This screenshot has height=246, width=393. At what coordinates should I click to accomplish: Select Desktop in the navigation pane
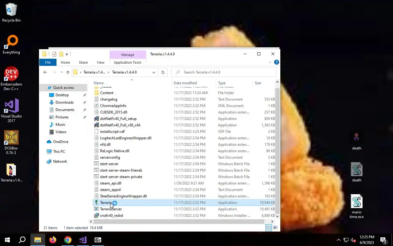(62, 95)
